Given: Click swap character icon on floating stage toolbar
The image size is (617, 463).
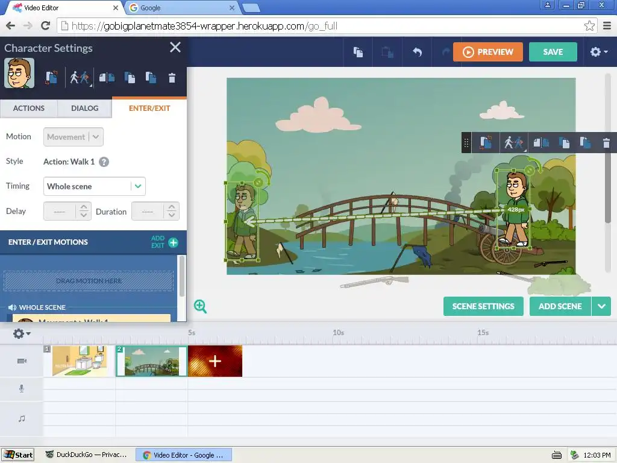Looking at the screenshot, I should (x=486, y=142).
